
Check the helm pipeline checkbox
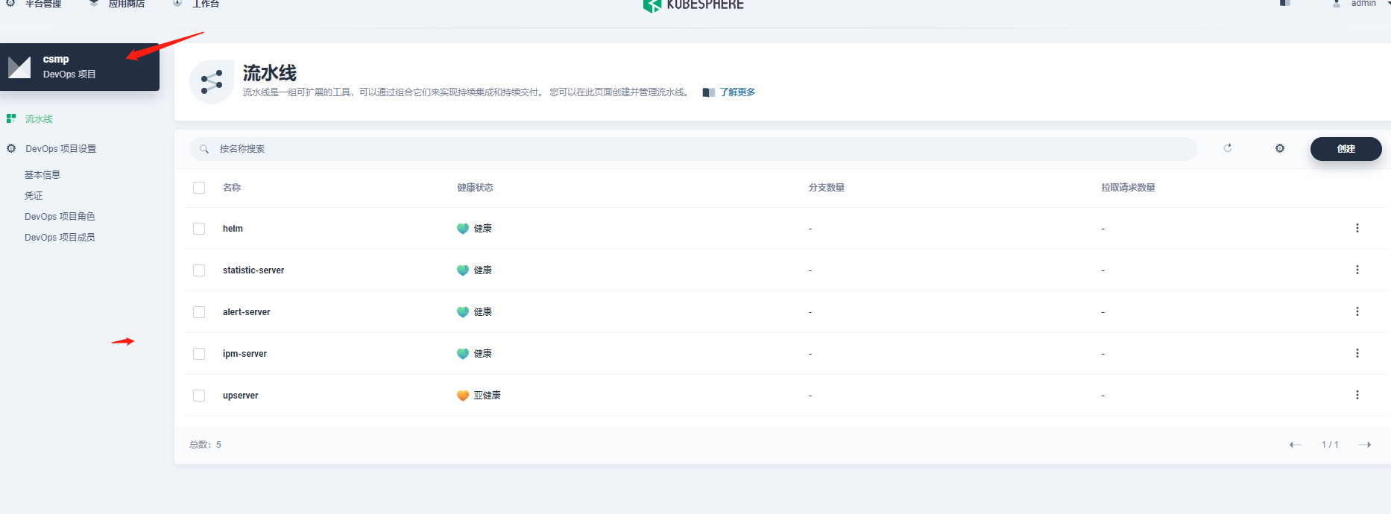point(199,229)
